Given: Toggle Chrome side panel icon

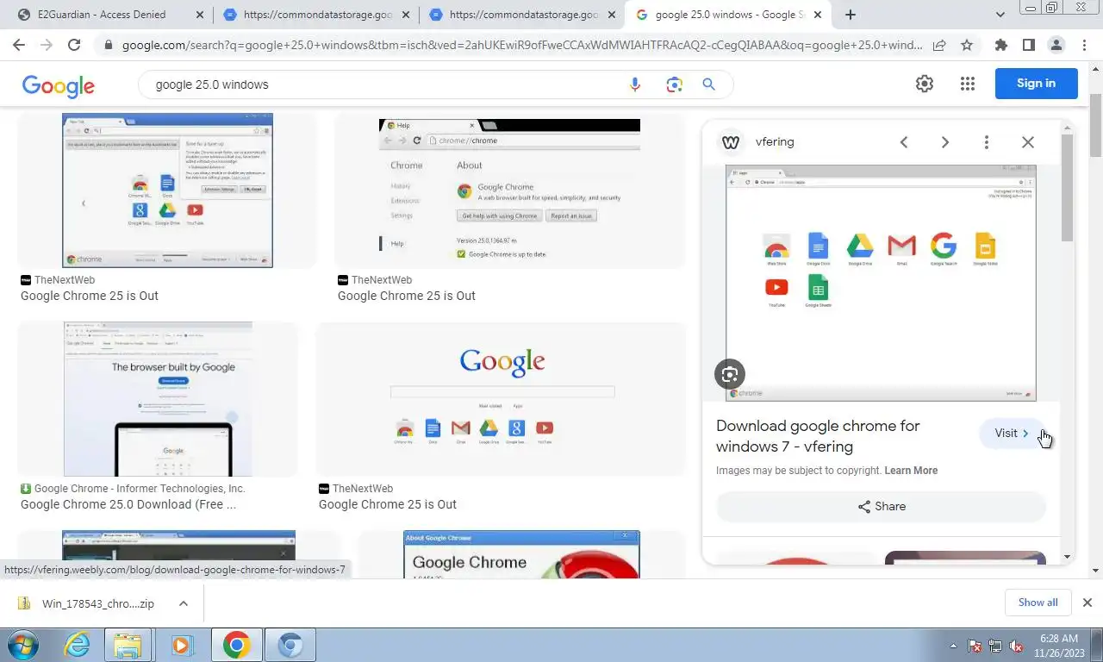Looking at the screenshot, I should tap(1028, 46).
